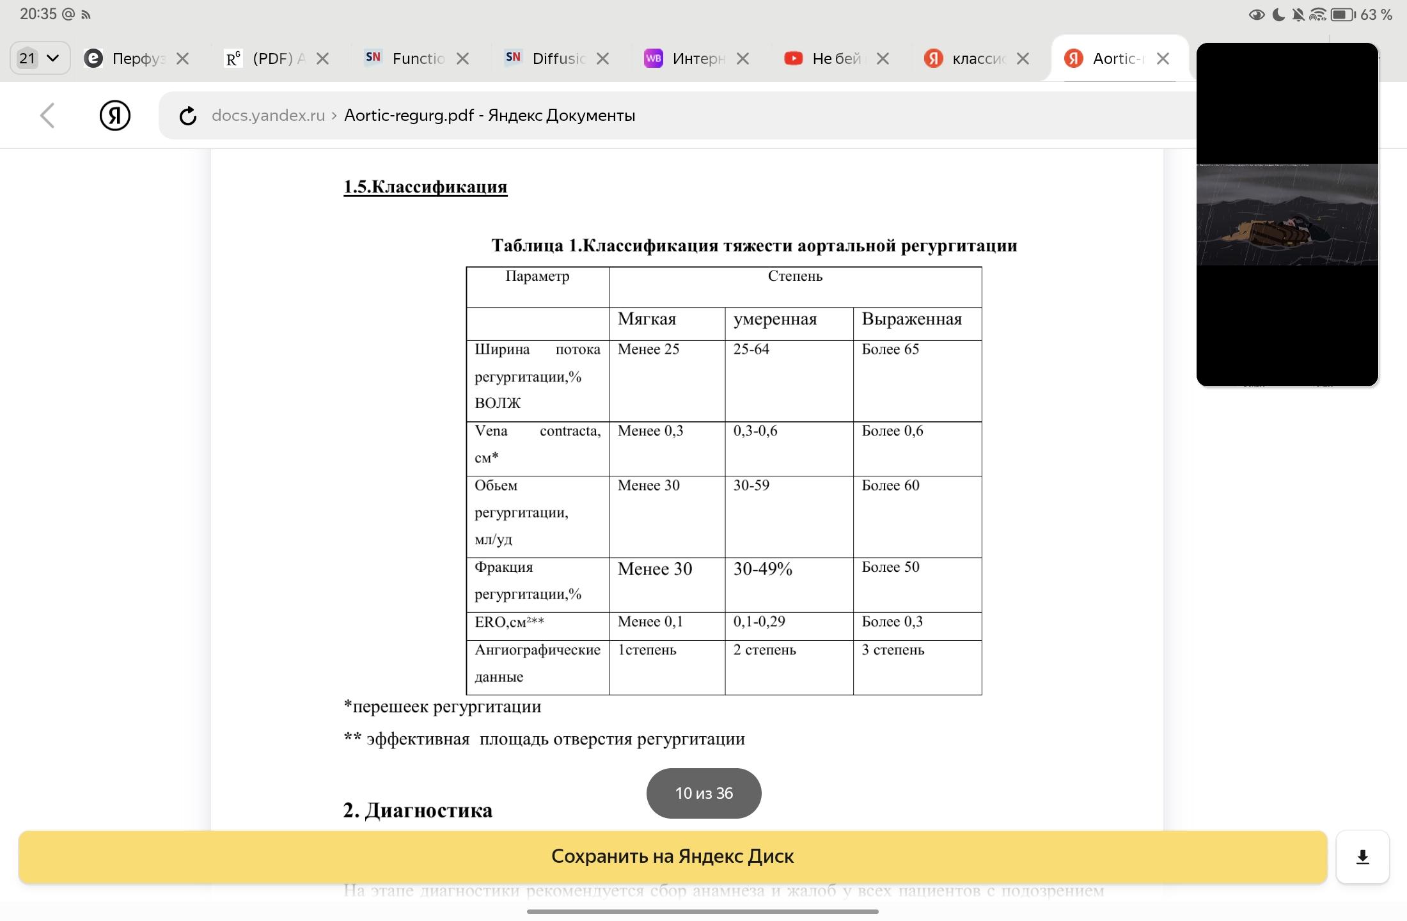Click the Более 0,3 table cell
Viewport: 1407px width, 921px height.
tap(918, 626)
